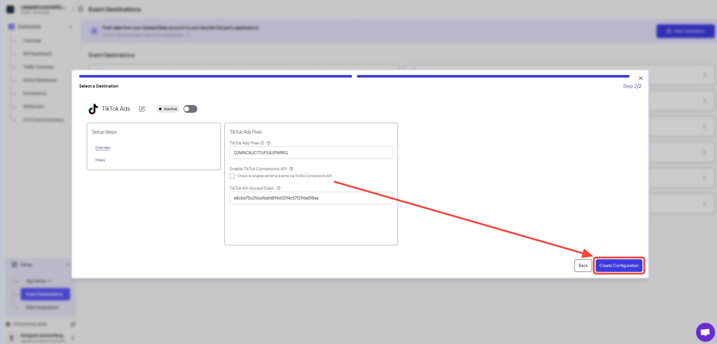Enable the TikTok Conversions API checkbox

[x=232, y=176]
